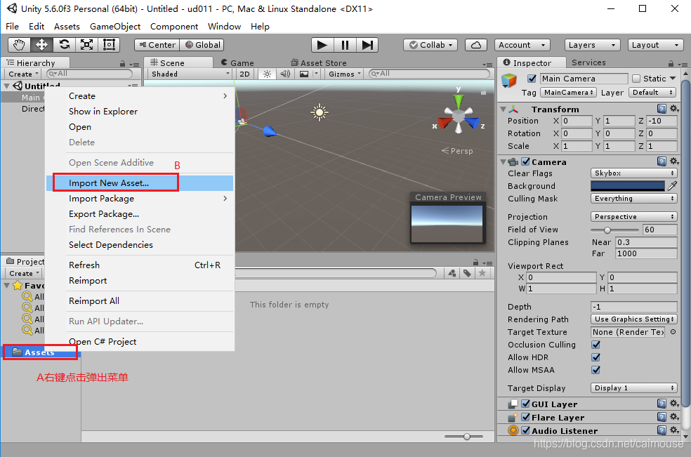Click the Step frame button
Screen dimensions: 691x457
367,45
